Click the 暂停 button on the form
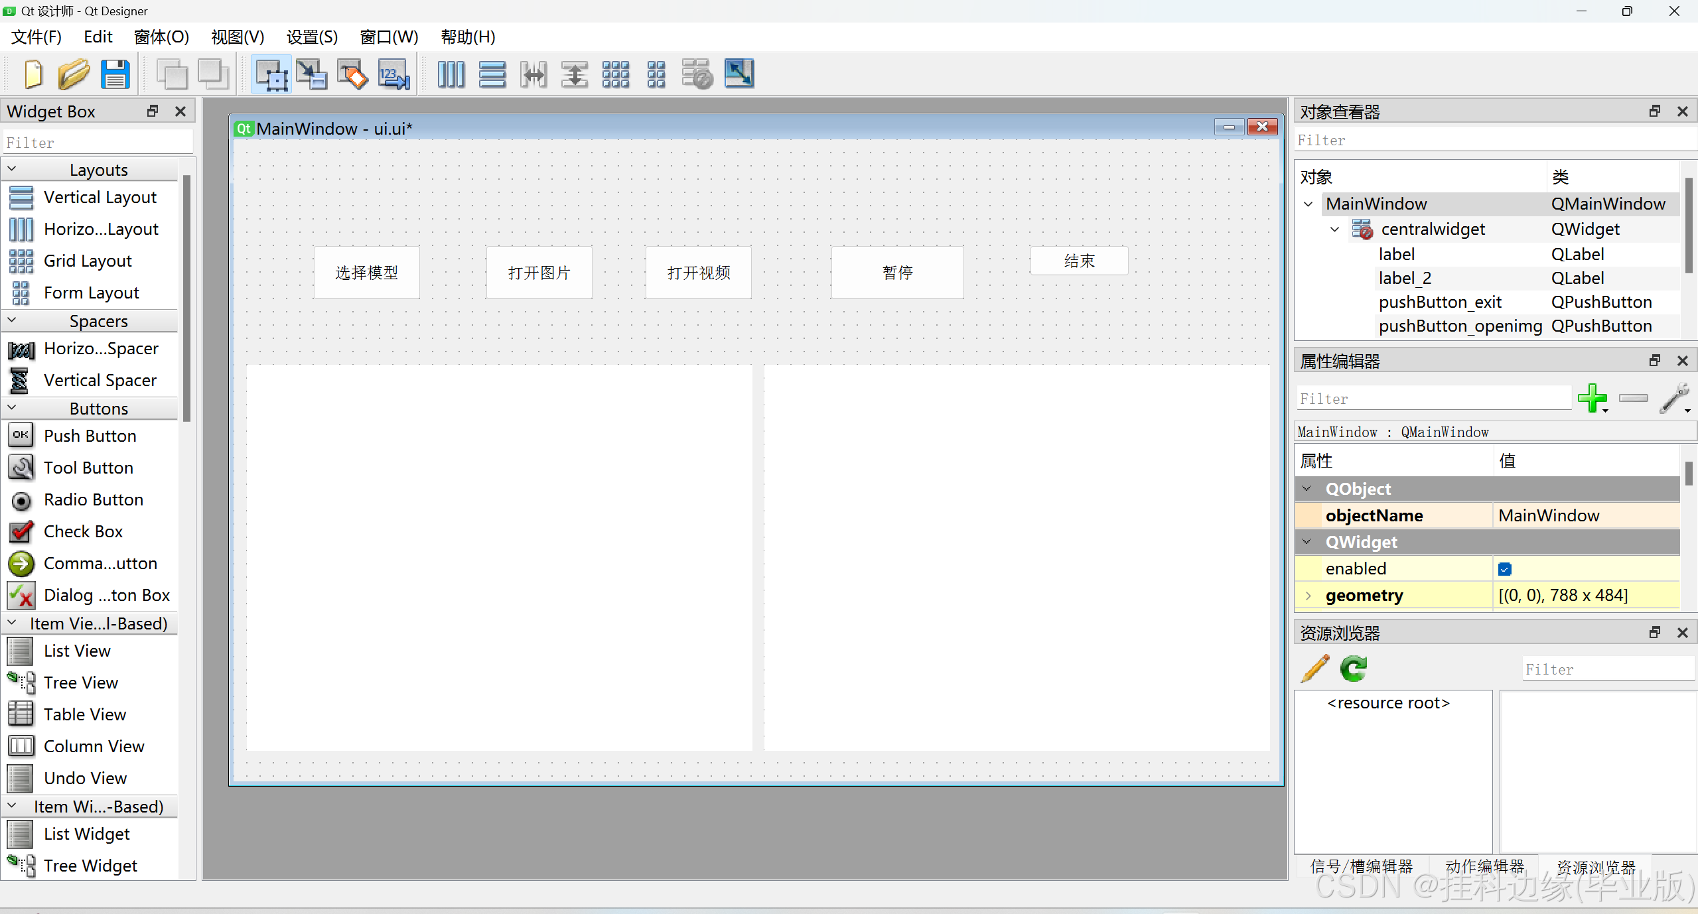Image resolution: width=1698 pixels, height=914 pixels. pos(897,273)
